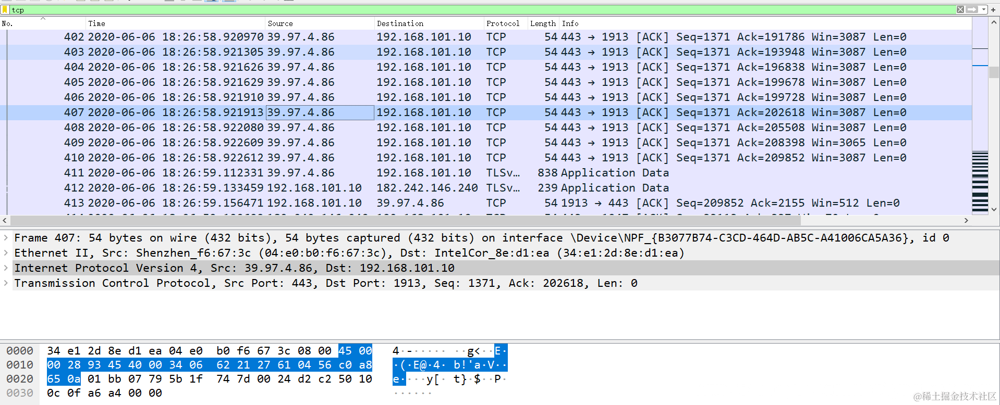Open the display filter bookmark menu
Image resolution: width=1000 pixels, height=405 pixels.
tap(5, 10)
